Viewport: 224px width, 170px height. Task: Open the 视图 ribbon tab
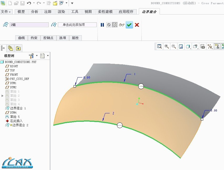tap(88, 12)
